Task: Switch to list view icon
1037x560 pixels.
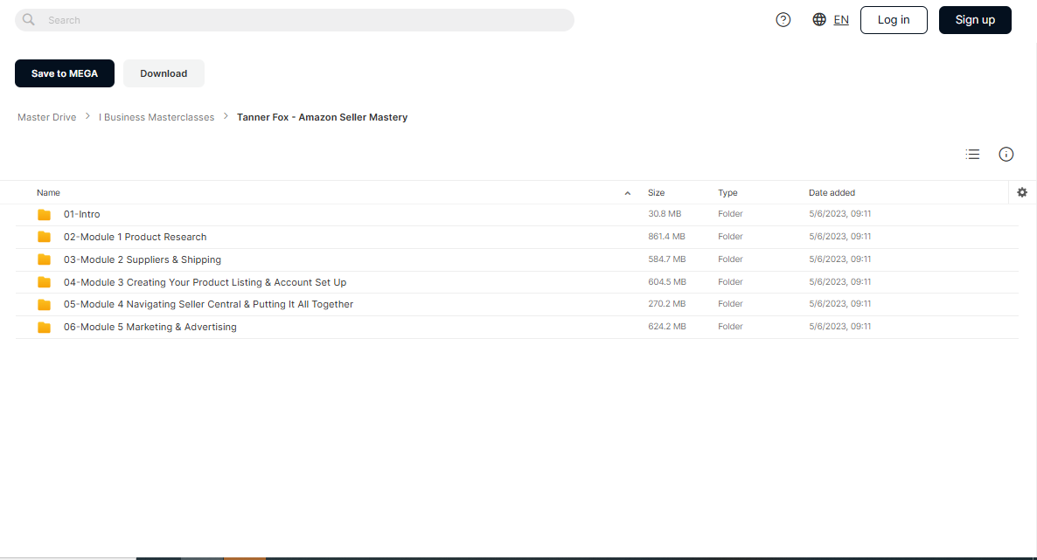Action: (972, 154)
